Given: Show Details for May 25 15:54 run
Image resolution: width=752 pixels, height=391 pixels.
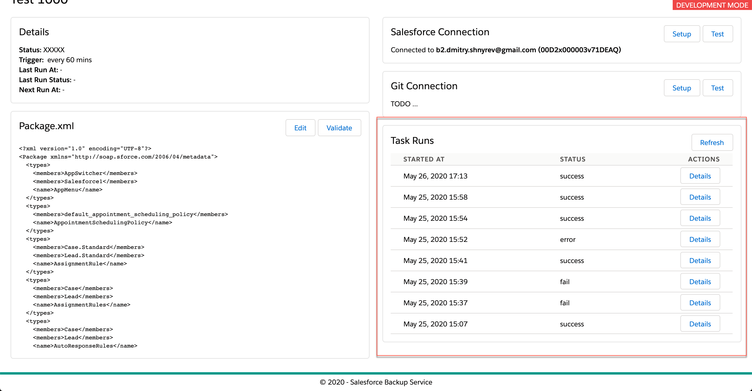Looking at the screenshot, I should [700, 218].
